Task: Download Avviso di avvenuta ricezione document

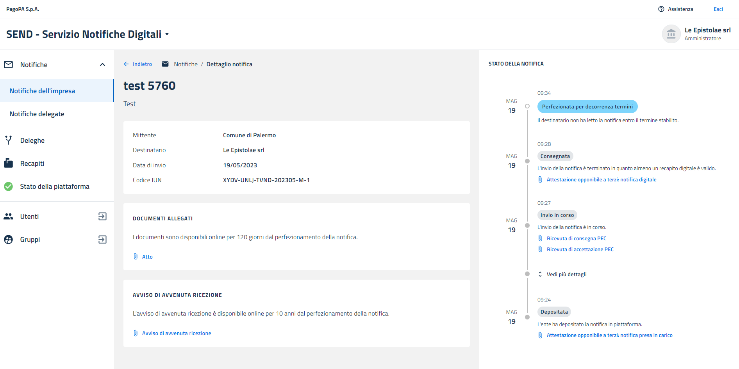Action: (x=176, y=333)
